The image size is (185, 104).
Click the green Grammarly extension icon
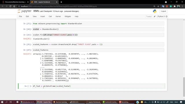(171, 6)
